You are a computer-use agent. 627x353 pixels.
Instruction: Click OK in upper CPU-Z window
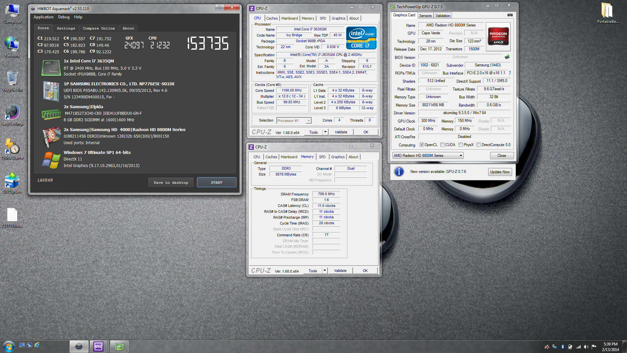click(x=366, y=132)
